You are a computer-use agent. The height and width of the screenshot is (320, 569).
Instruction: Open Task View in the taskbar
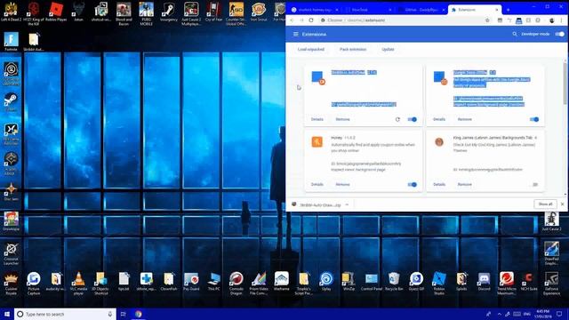(x=123, y=314)
